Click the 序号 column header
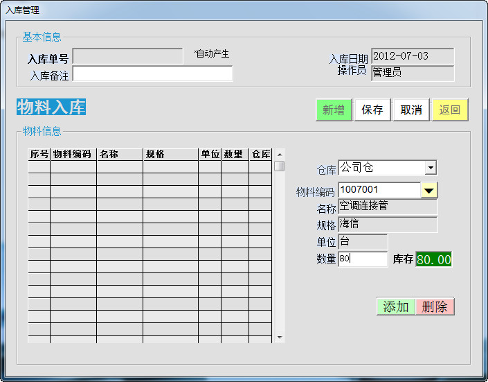The image size is (488, 382). coord(39,154)
